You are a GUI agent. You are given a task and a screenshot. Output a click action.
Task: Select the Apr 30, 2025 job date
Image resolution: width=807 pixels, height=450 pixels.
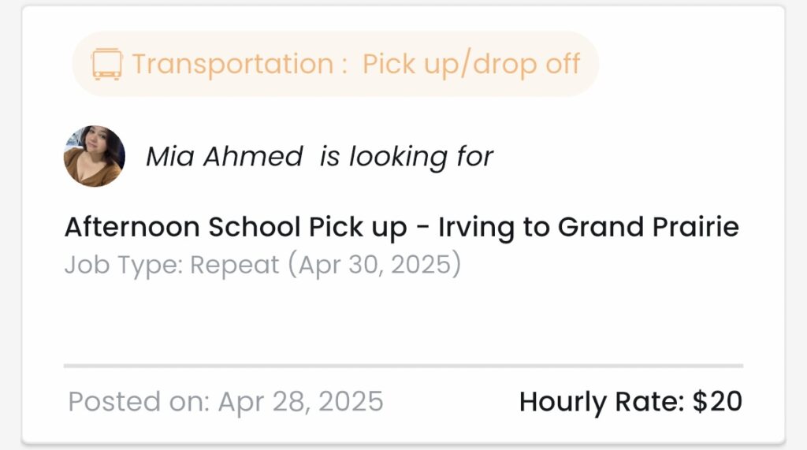[x=374, y=265]
